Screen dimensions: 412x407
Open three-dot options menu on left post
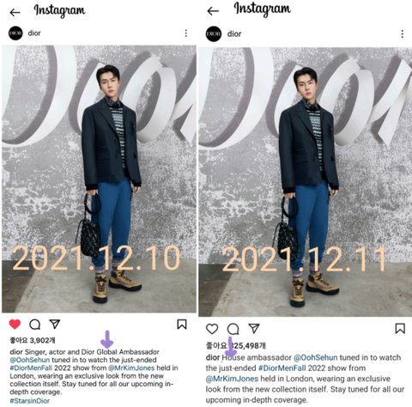pyautogui.click(x=186, y=33)
